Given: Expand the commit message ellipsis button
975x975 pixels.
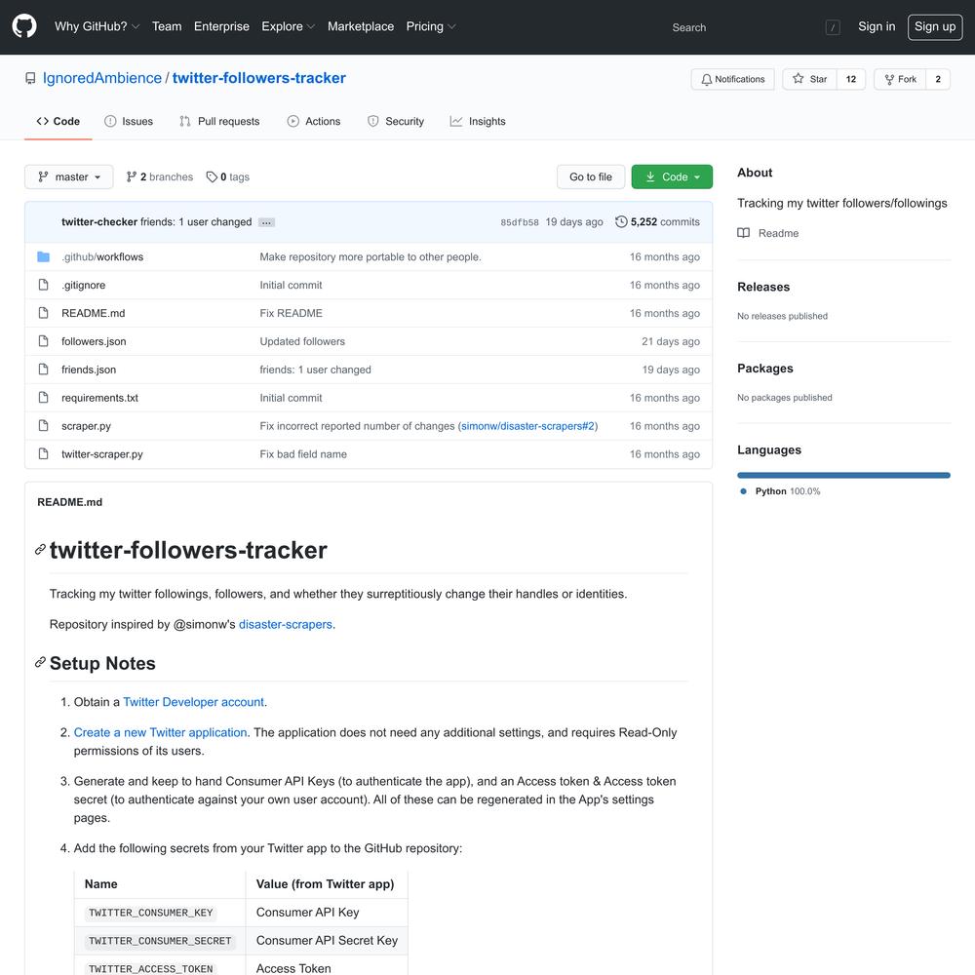Looking at the screenshot, I should coord(266,222).
